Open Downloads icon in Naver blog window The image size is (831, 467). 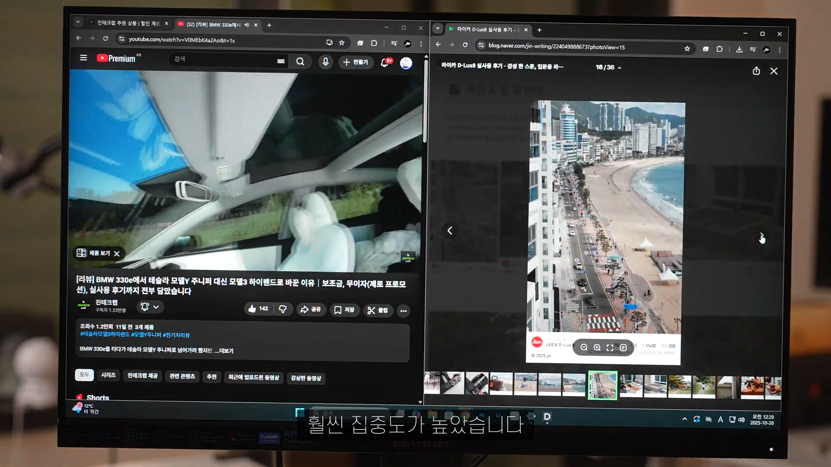[x=739, y=49]
